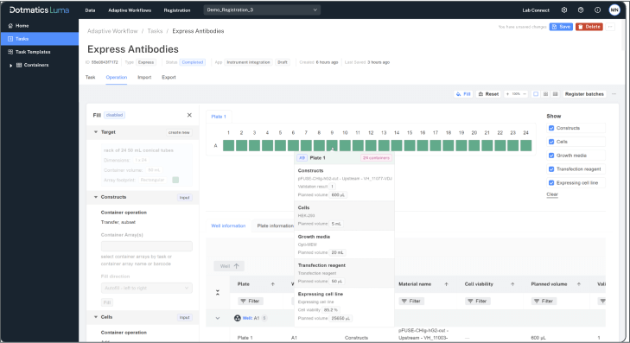Open the MN user avatar menu
630x343 pixels.
pyautogui.click(x=614, y=10)
